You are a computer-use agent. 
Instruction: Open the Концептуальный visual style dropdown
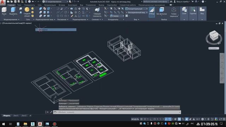click(136, 9)
